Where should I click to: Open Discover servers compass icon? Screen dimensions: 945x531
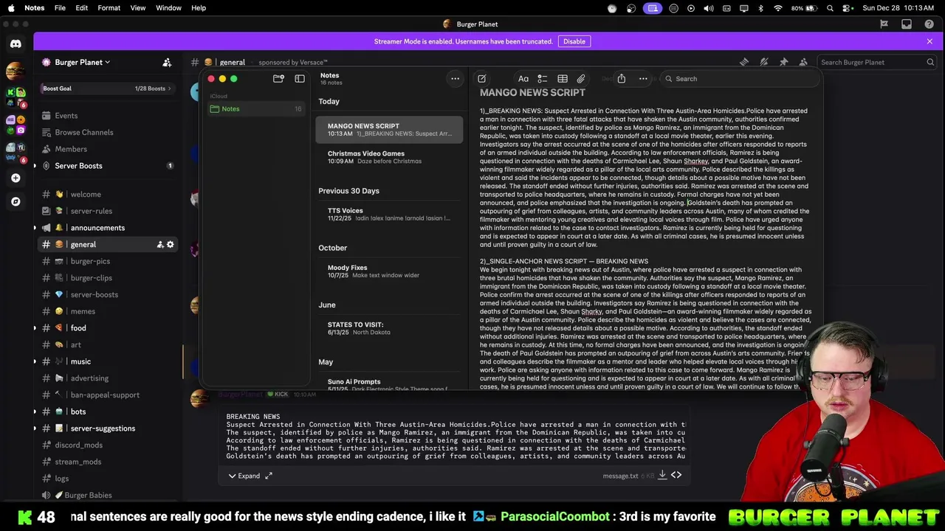pos(16,201)
